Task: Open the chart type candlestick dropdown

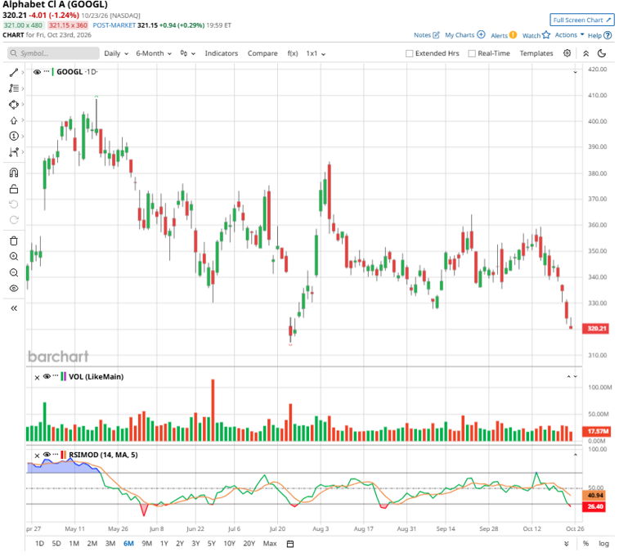Action: pos(187,53)
